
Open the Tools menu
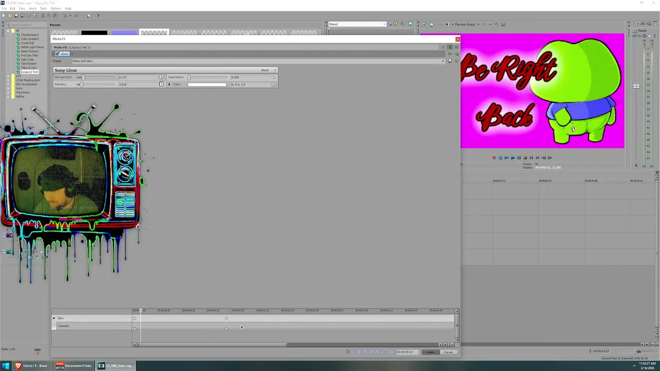point(43,8)
